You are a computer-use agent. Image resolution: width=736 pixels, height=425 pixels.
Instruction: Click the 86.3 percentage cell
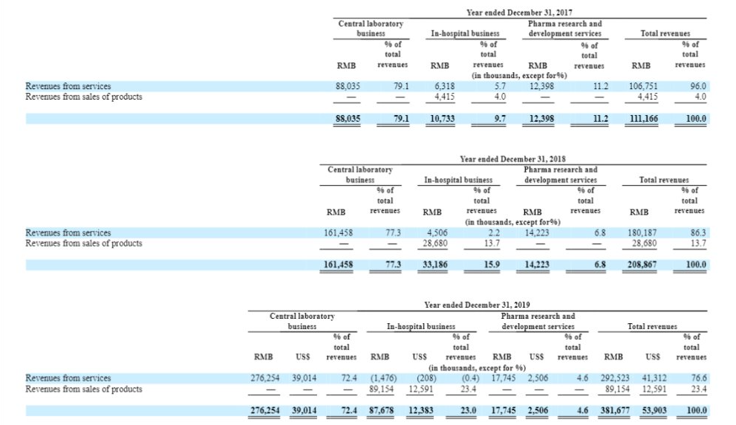click(x=698, y=233)
